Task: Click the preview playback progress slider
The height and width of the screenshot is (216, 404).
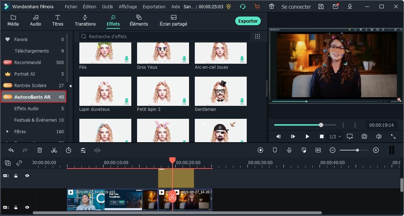Action: [x=305, y=125]
